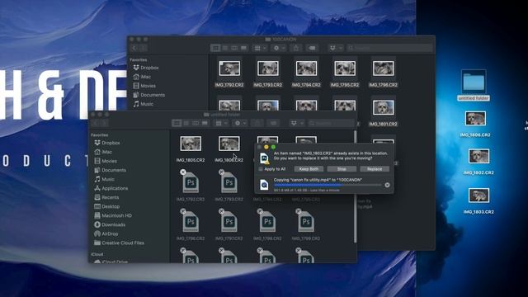The width and height of the screenshot is (528, 297).
Task: Click Share icon in untitled folder toolbar
Action: [x=257, y=123]
